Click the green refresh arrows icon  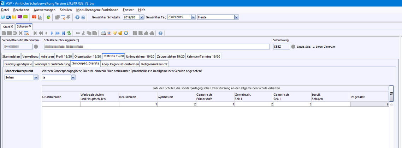click(x=69, y=33)
